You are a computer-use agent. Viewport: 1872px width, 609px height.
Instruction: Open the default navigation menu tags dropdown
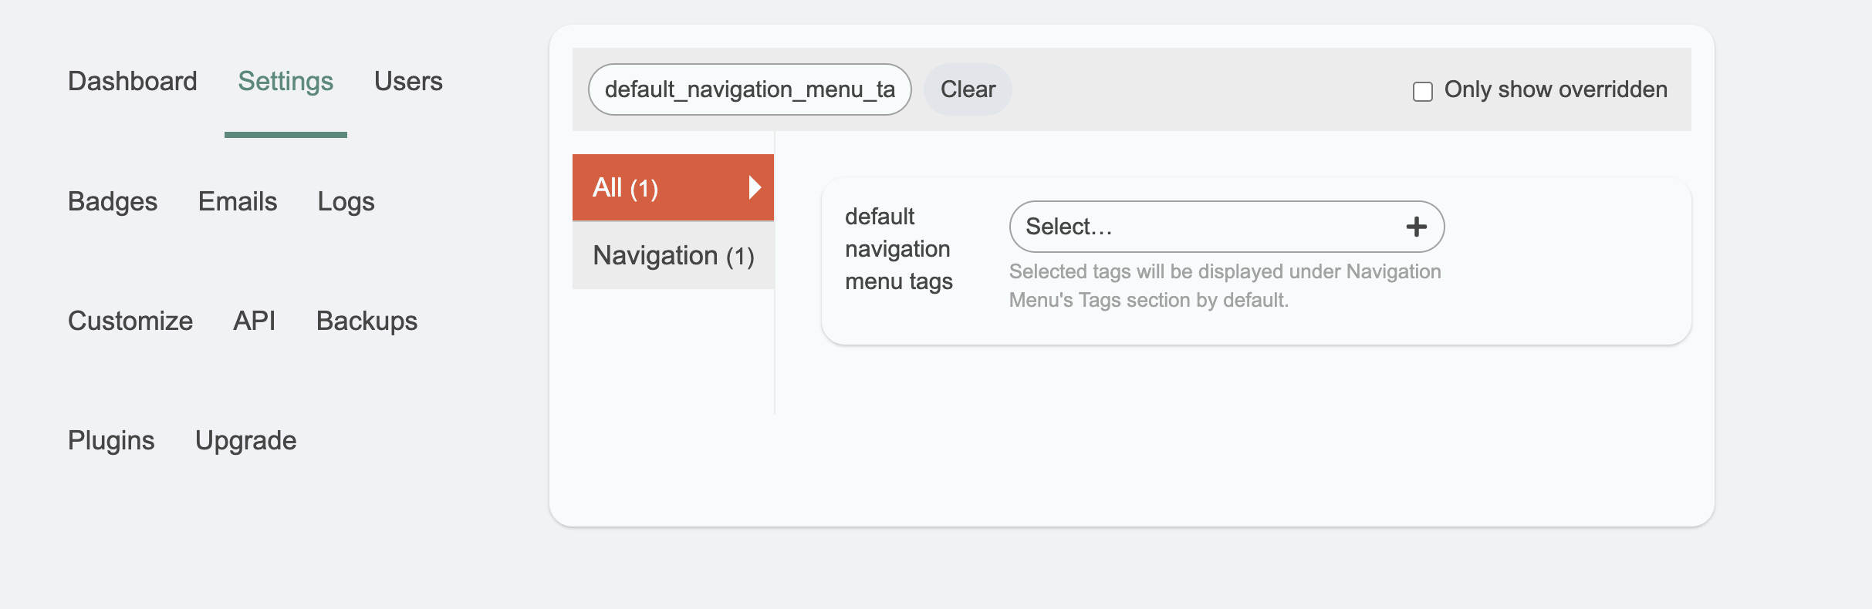tap(1204, 227)
